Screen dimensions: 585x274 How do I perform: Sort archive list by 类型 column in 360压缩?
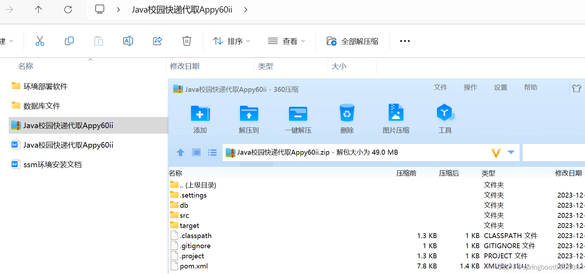pyautogui.click(x=488, y=173)
